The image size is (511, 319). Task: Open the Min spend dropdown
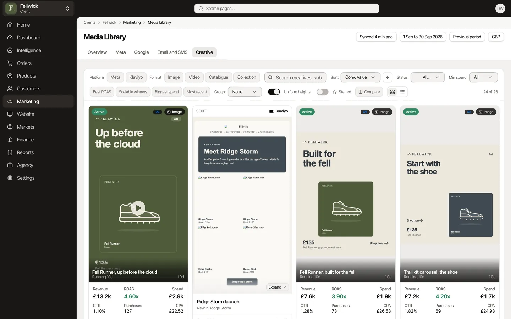click(484, 77)
